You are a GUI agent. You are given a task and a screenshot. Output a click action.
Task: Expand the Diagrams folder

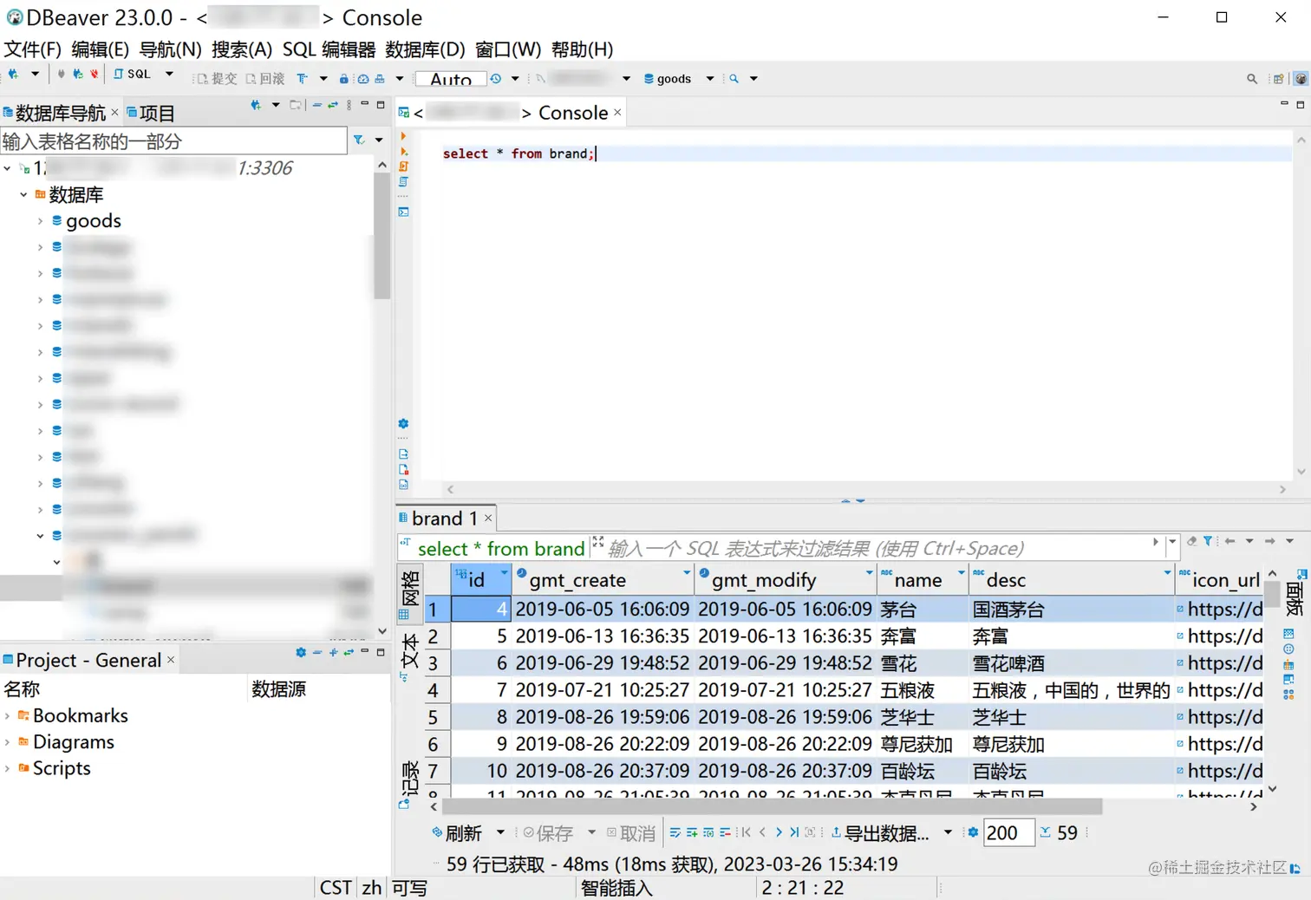(x=8, y=742)
